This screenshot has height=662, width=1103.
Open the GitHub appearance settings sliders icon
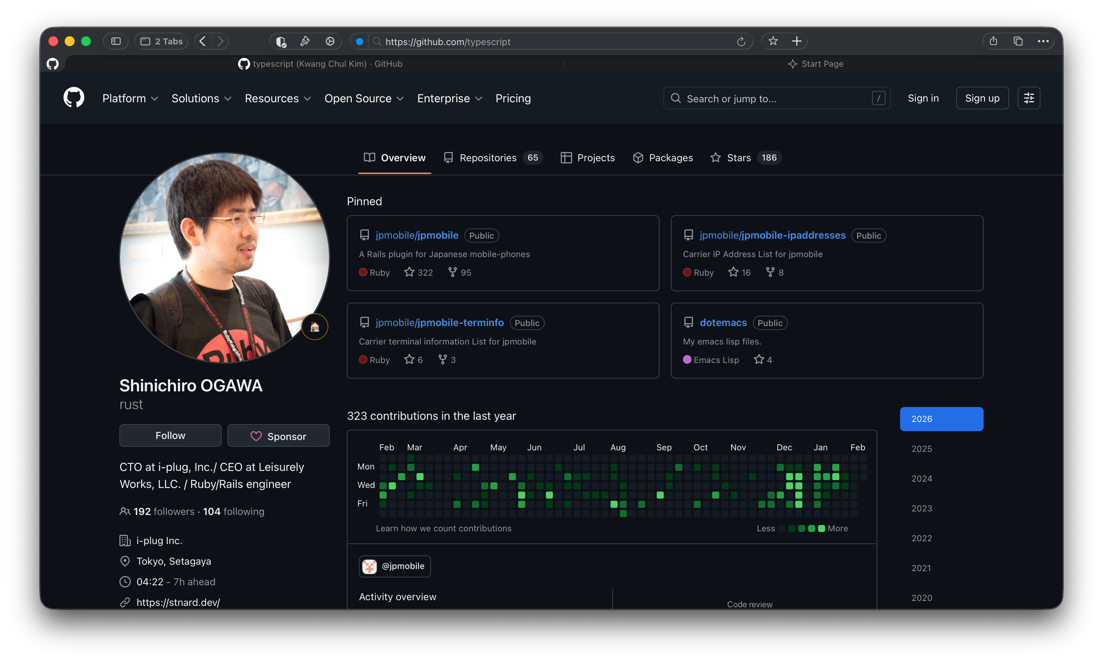click(1028, 98)
